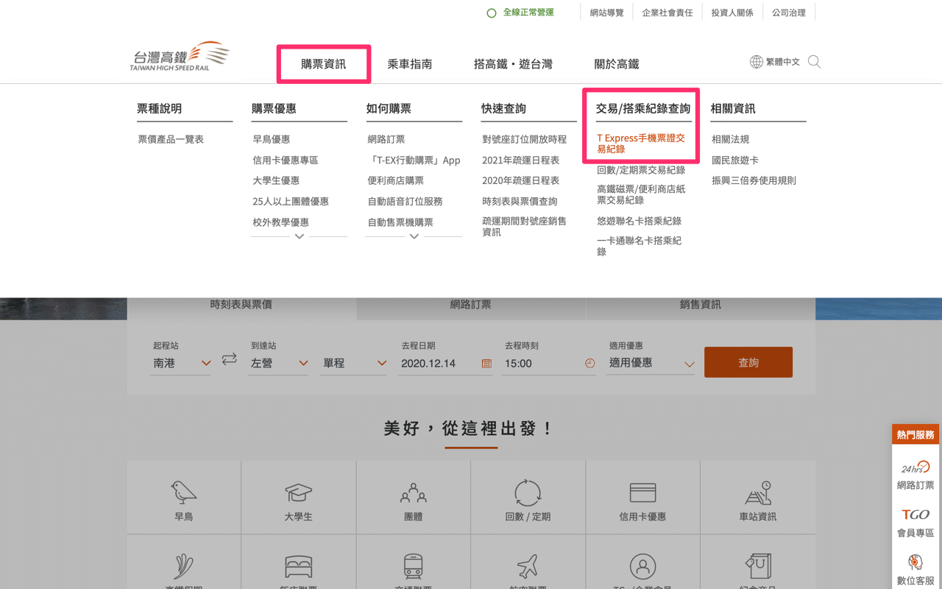Image resolution: width=942 pixels, height=589 pixels.
Task: Click the 大學生 graduation cap icon
Action: 298,492
